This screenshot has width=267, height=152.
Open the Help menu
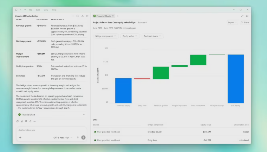pos(54,10)
